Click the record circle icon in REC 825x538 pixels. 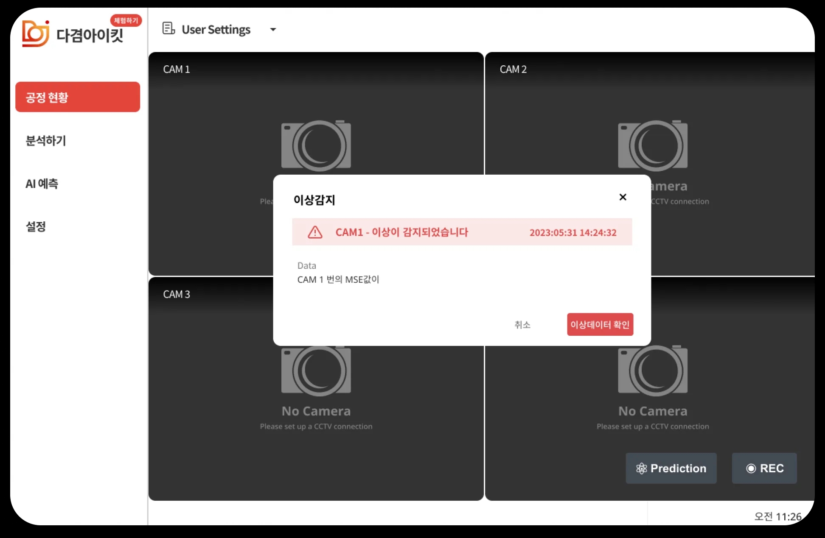coord(751,468)
